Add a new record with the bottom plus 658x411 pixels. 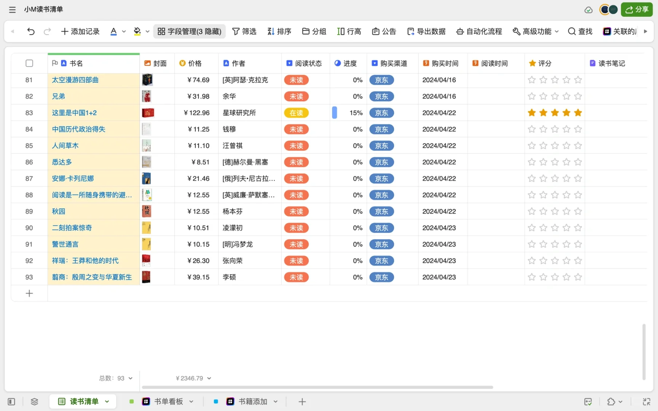[x=29, y=293]
